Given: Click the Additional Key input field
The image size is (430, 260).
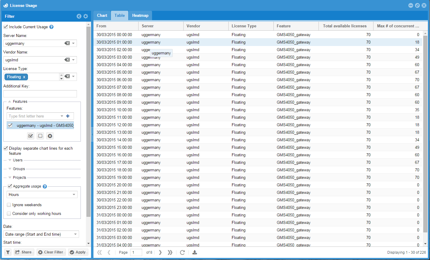Looking at the screenshot, I should pos(40,94).
